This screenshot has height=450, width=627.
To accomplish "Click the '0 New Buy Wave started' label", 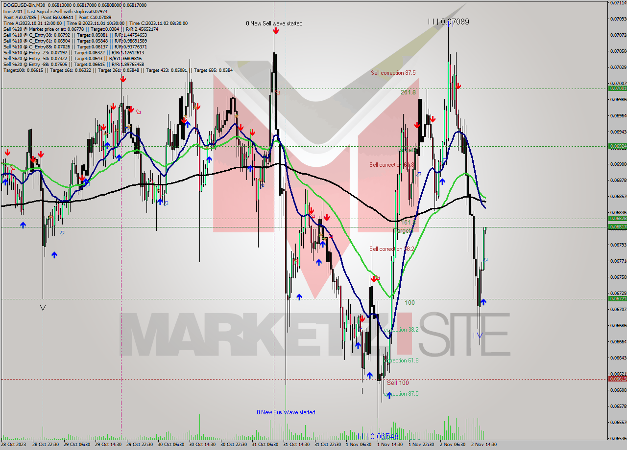I will point(286,412).
